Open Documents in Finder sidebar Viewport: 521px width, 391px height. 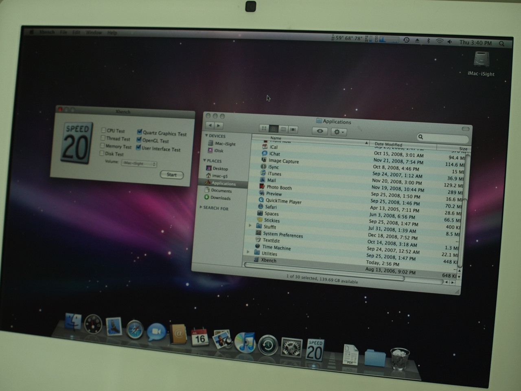(x=218, y=191)
